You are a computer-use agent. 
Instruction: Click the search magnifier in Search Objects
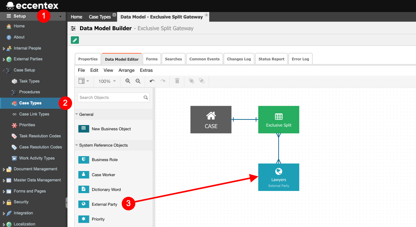point(146,97)
